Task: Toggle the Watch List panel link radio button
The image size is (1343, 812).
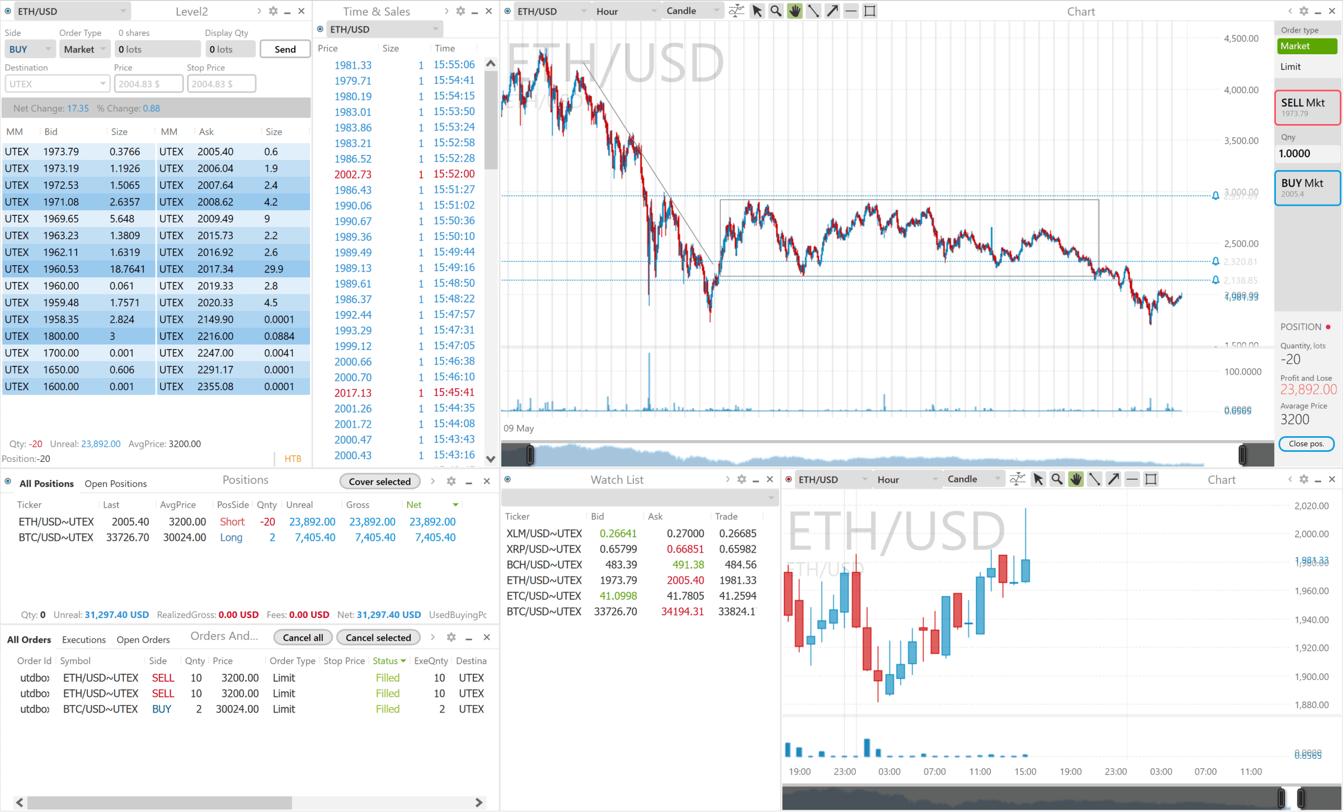Action: [x=508, y=479]
